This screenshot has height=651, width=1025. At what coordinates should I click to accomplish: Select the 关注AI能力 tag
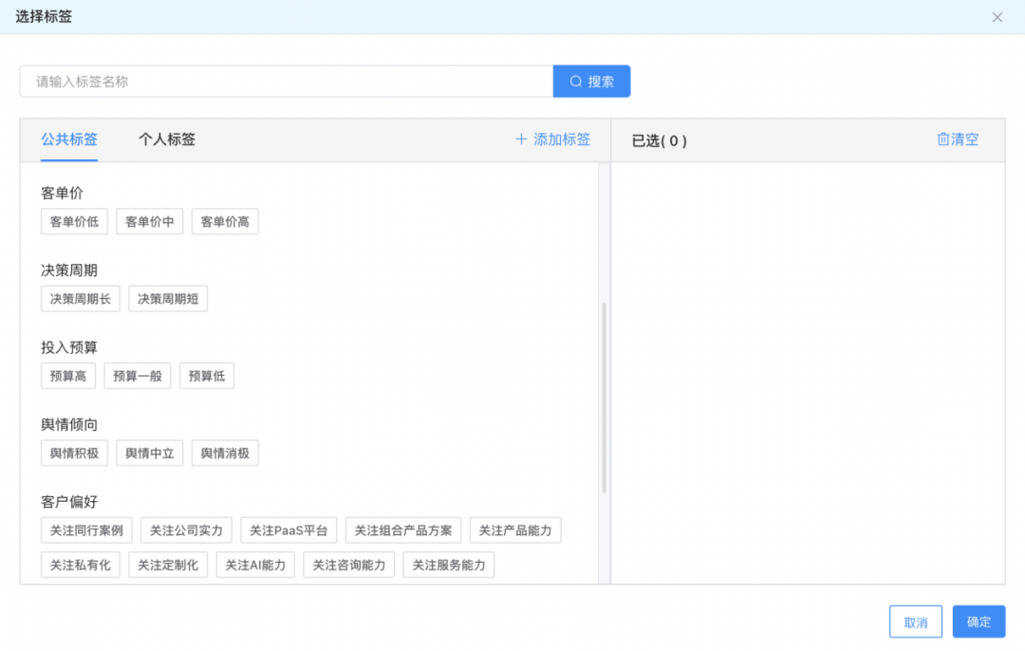coord(254,564)
